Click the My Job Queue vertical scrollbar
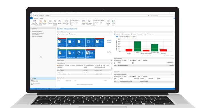 (x=112, y=70)
